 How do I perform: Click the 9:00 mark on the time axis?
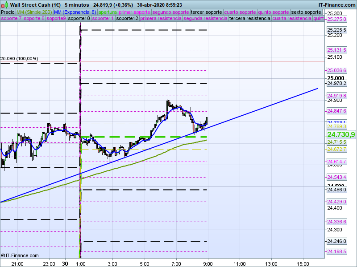click(x=208, y=263)
